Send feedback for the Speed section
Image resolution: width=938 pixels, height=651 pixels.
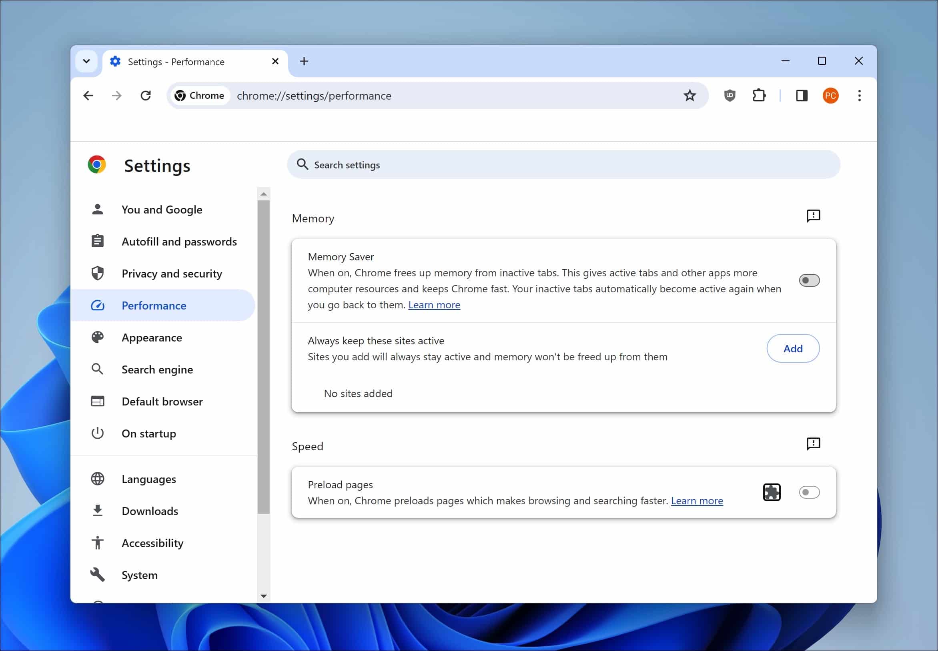point(813,444)
